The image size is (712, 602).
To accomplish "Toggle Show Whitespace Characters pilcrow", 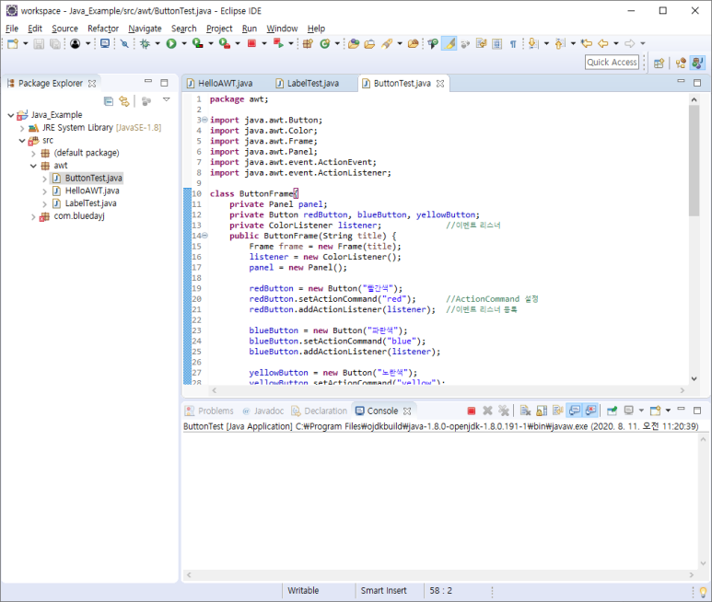I will [513, 43].
